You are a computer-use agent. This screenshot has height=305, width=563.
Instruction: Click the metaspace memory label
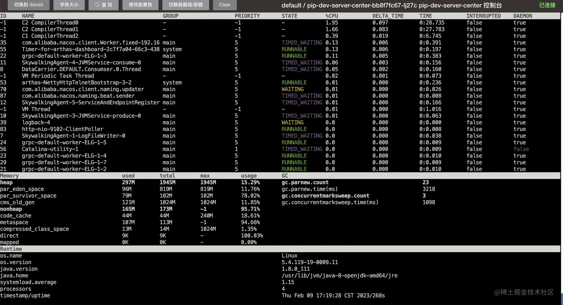14,223
